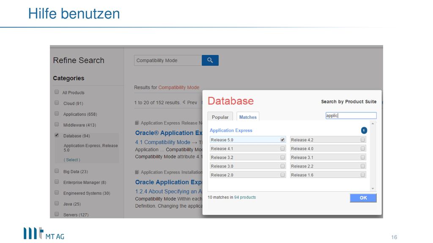The width and height of the screenshot is (433, 243).
Task: Uncheck Release 5.0 checkbox
Action: 282,140
